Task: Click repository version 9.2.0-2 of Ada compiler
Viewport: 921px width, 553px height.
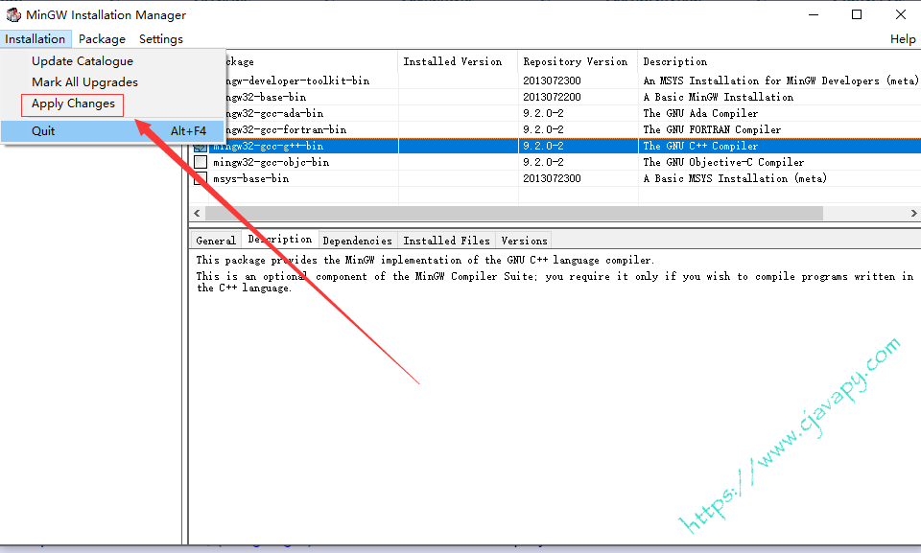Action: (543, 113)
